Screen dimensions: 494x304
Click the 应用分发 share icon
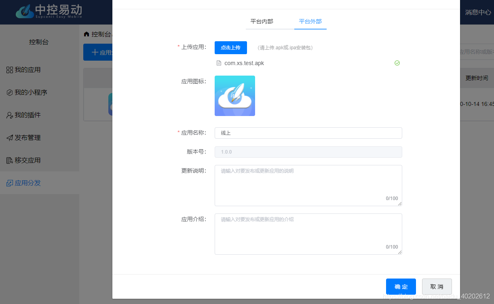pos(10,183)
